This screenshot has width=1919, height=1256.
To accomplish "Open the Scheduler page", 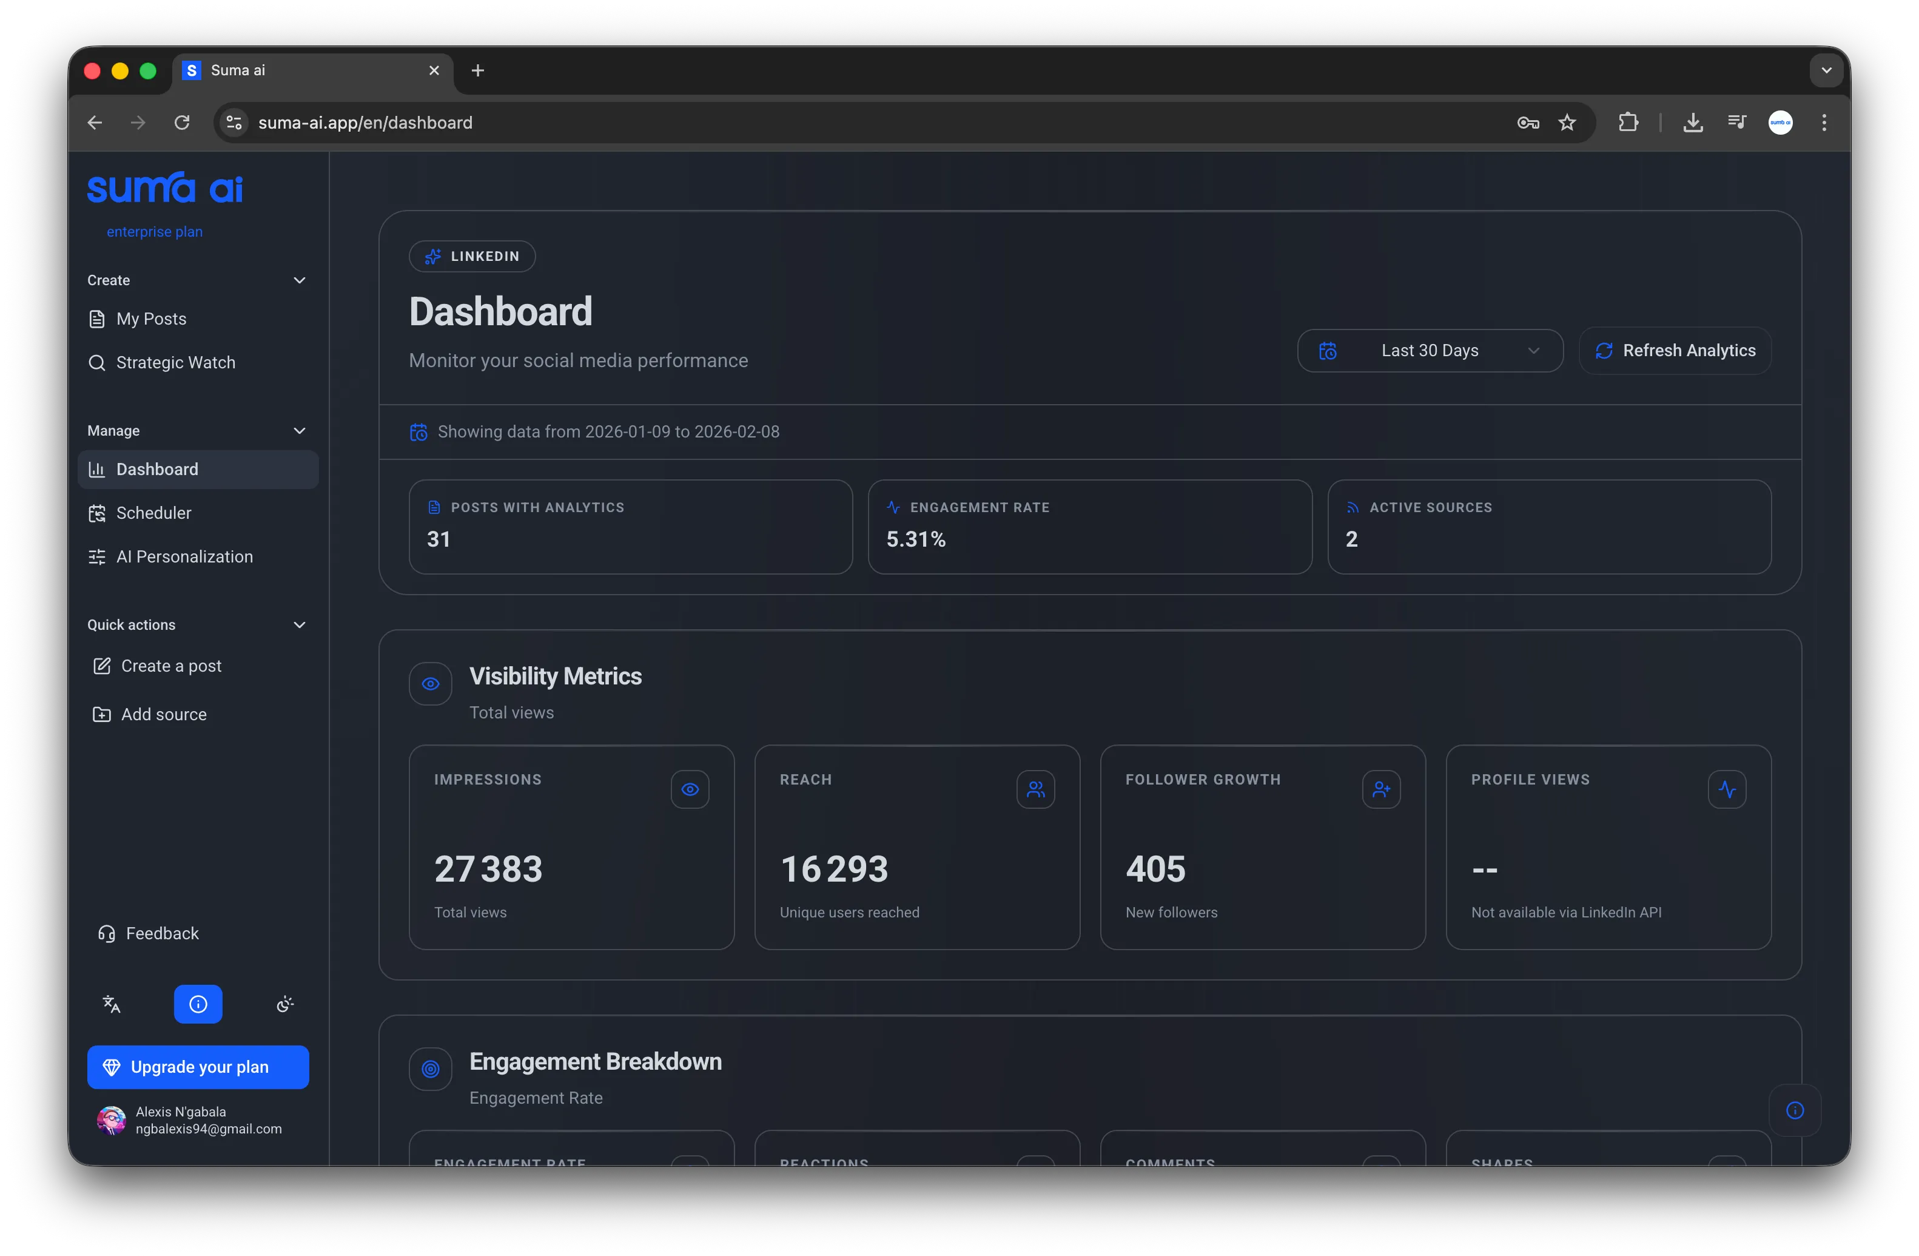I will click(x=198, y=513).
